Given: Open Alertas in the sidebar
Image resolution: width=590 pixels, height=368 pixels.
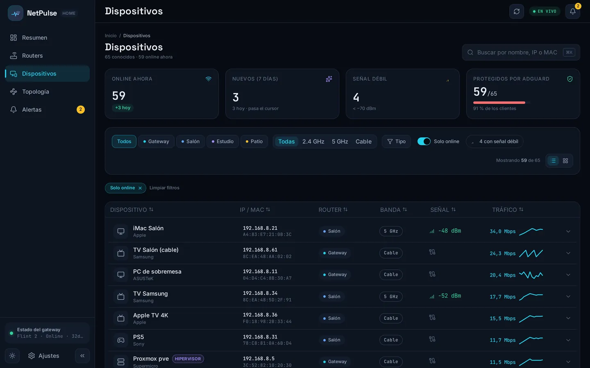Looking at the screenshot, I should [x=48, y=110].
